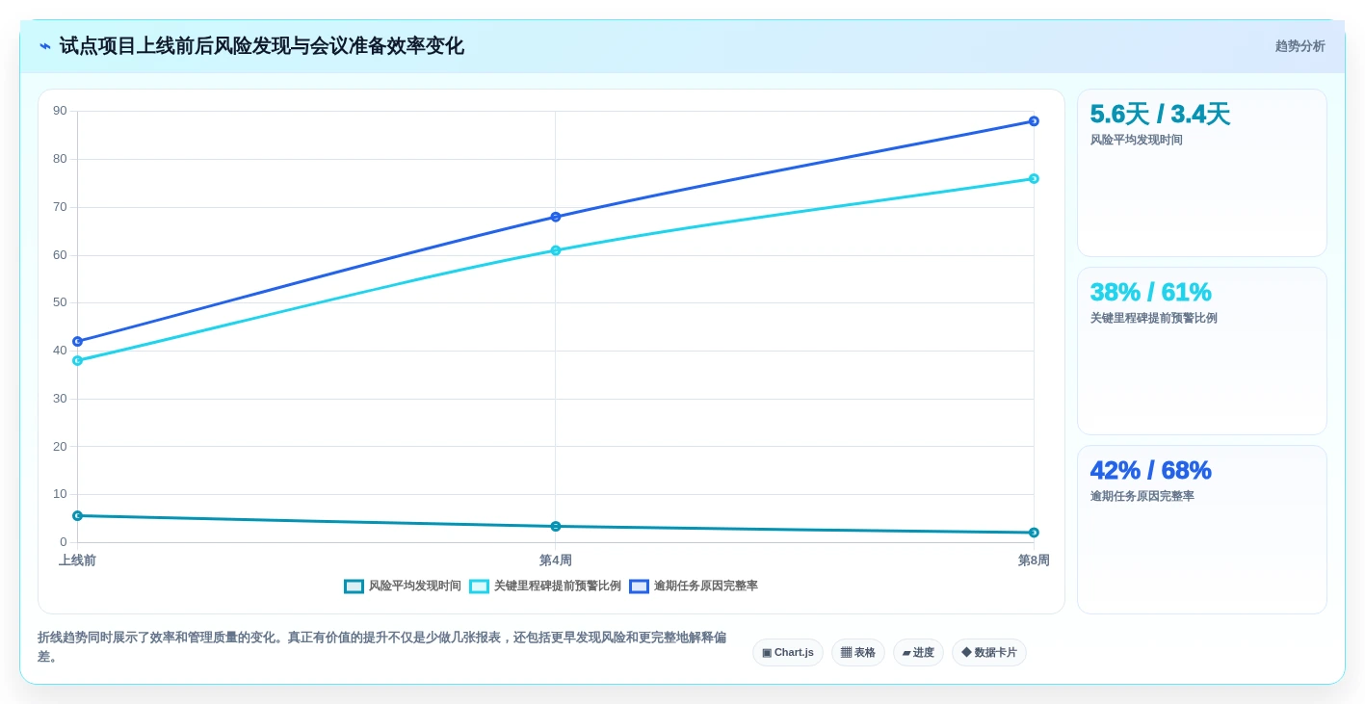Viewport: 1365px width, 704px height.
Task: Click the teal data point at 上线前
Action: pyautogui.click(x=77, y=516)
